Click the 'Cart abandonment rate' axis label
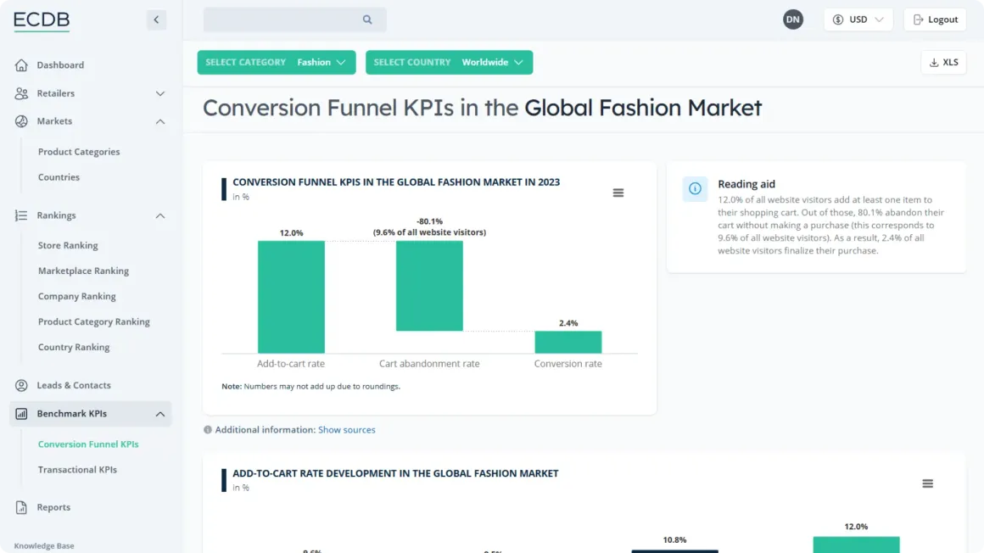 tap(429, 363)
